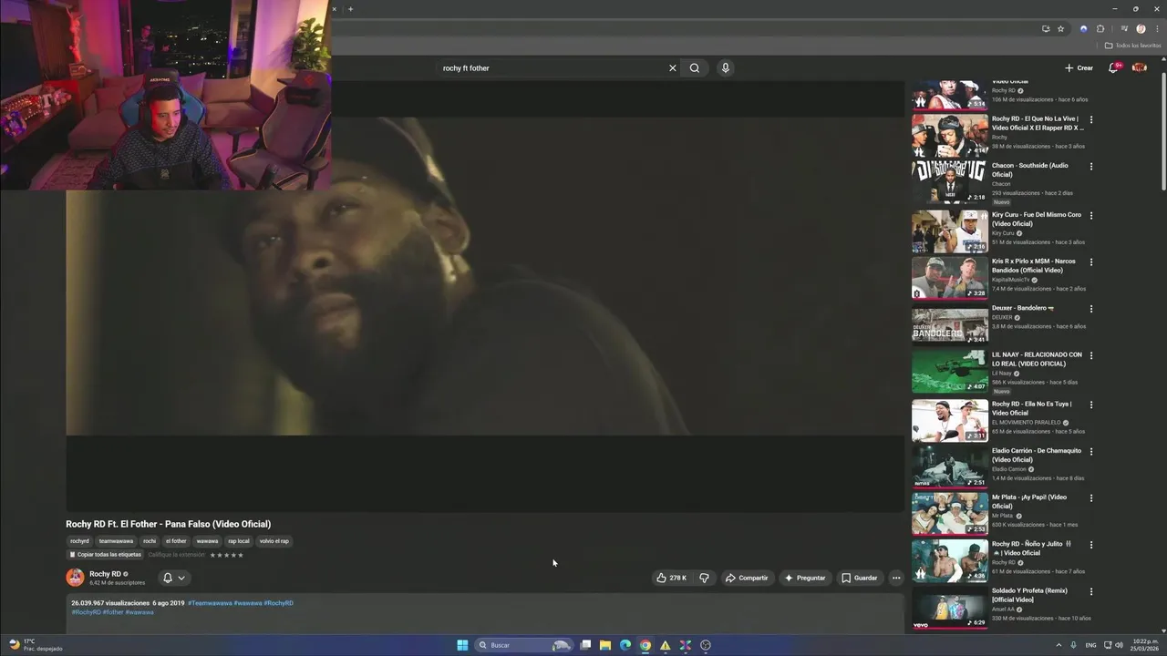Select the 'rochi' tag chip
The width and height of the screenshot is (1167, 656).
(x=150, y=541)
